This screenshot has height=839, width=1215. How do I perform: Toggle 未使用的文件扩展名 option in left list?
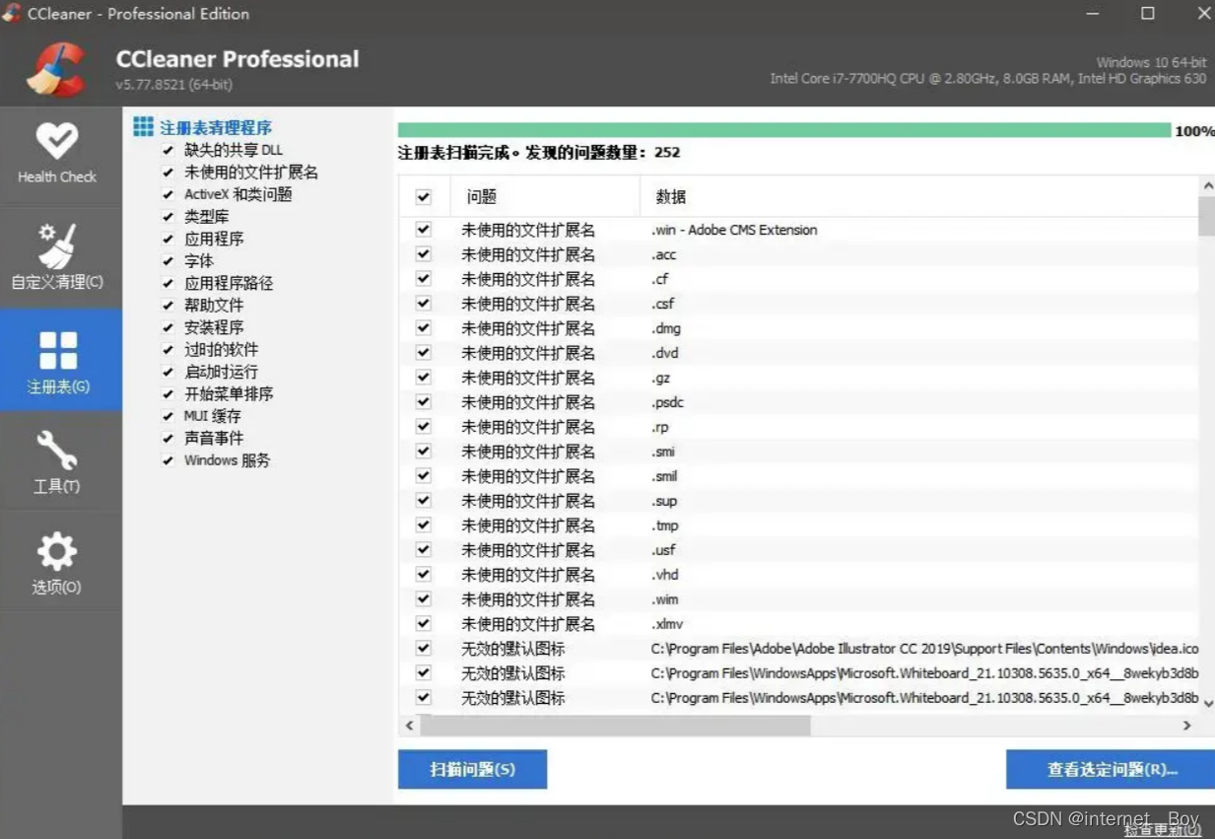coord(169,173)
